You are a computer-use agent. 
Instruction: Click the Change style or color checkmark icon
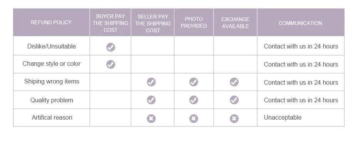tap(111, 64)
